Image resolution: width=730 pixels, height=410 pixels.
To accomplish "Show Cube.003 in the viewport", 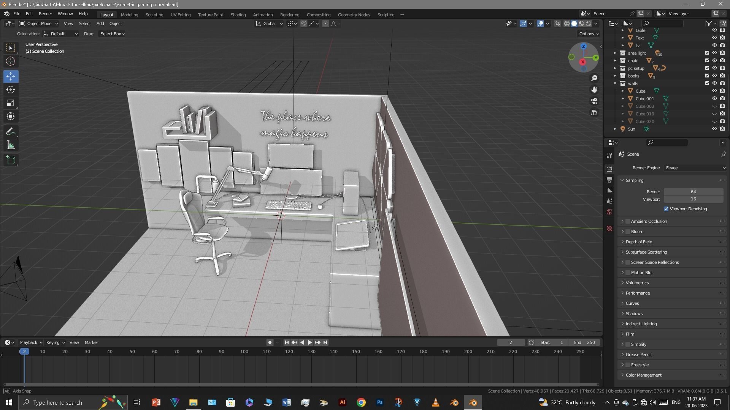I will [714, 106].
